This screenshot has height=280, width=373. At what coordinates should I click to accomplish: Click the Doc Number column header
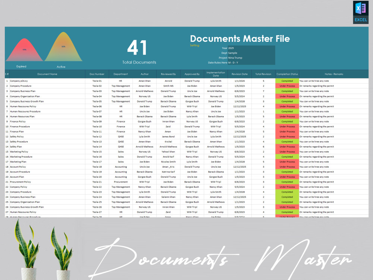(x=97, y=74)
